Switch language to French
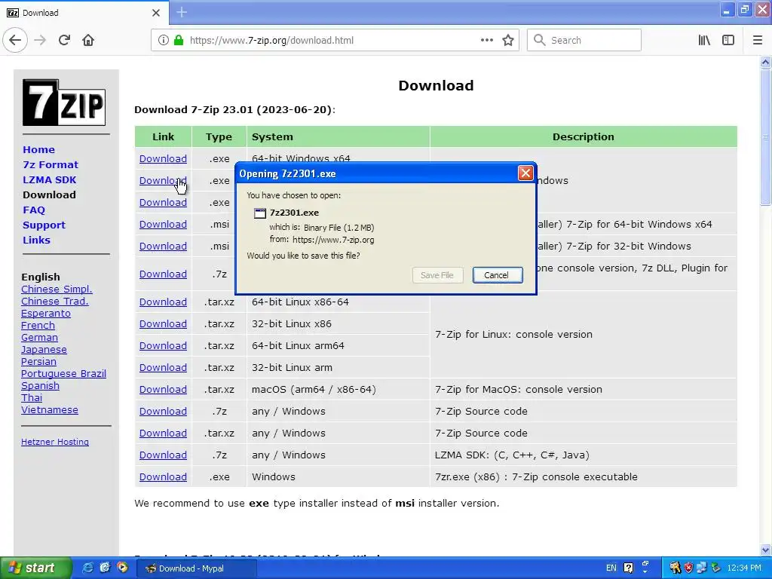The image size is (772, 579). 38,326
